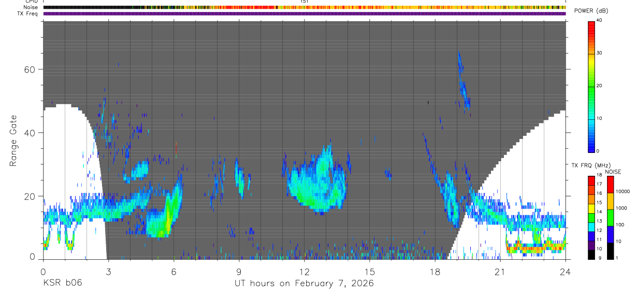Click x-axis hour tick label 15
This screenshot has height=294, width=636.
(x=370, y=271)
